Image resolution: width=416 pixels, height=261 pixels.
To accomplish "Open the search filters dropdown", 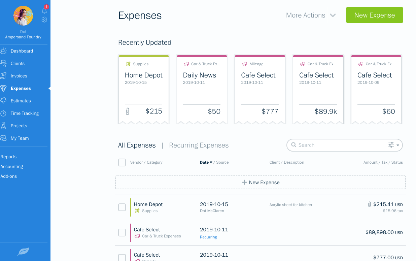I will (x=393, y=145).
